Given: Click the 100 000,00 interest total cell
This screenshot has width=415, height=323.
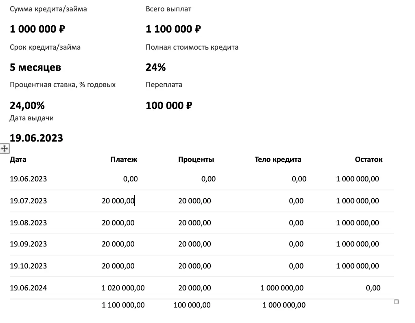Looking at the screenshot, I should pyautogui.click(x=192, y=305).
